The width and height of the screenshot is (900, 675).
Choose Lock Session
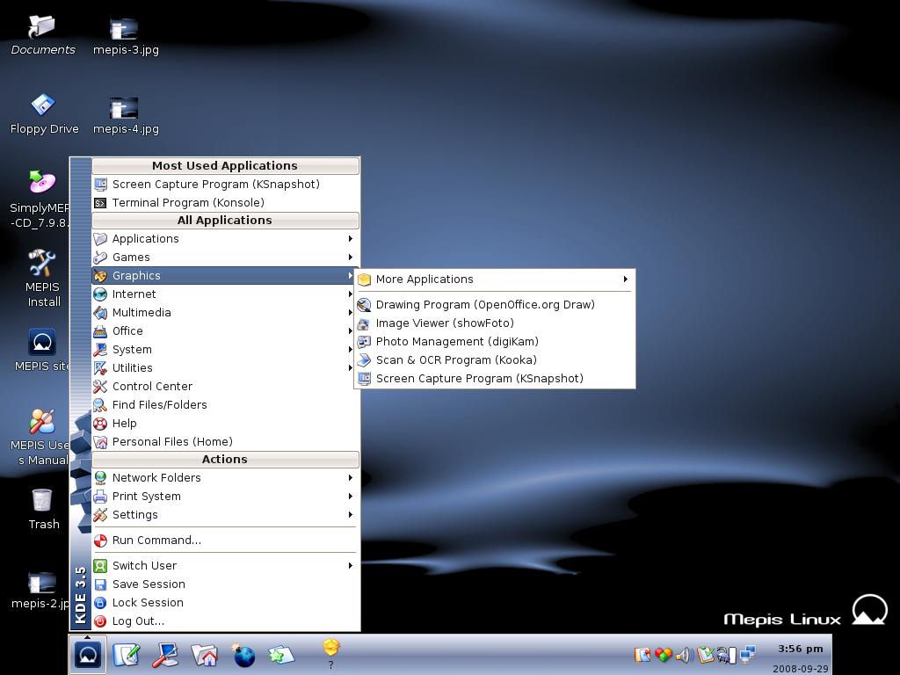(226, 602)
